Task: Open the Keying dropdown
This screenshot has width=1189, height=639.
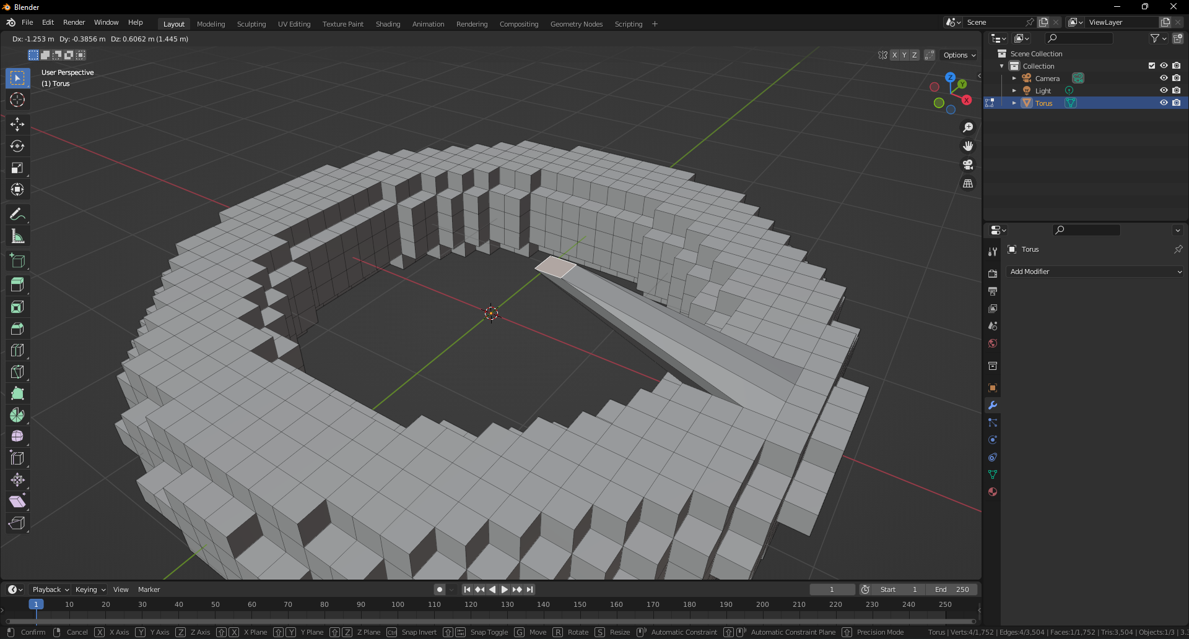Action: tap(90, 590)
